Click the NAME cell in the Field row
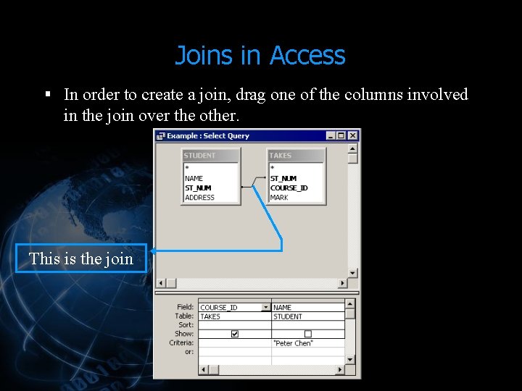Viewport: 522px width, 391px height. pos(308,307)
